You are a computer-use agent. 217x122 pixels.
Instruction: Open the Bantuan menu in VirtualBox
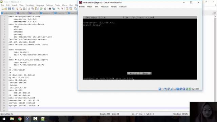(x=123, y=7)
